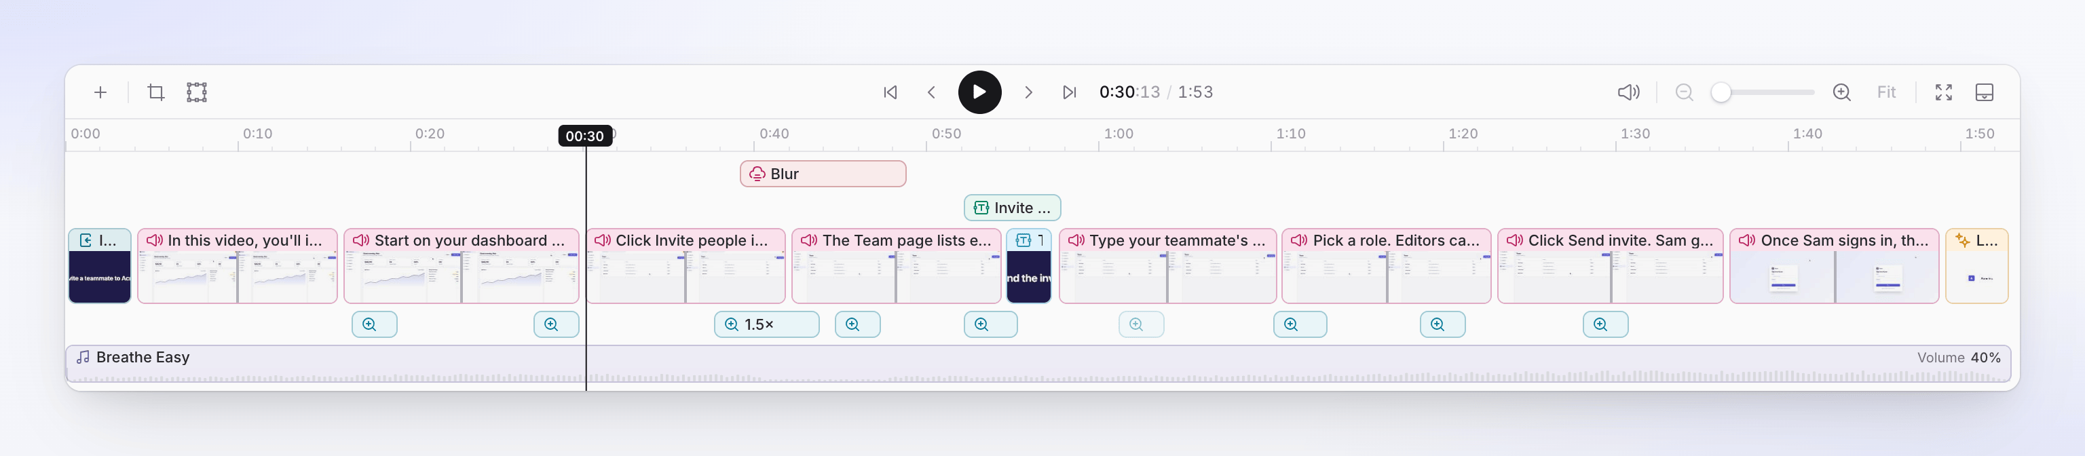The height and width of the screenshot is (456, 2085).
Task: Select clip 'Click Invite people i...'
Action: 685,266
